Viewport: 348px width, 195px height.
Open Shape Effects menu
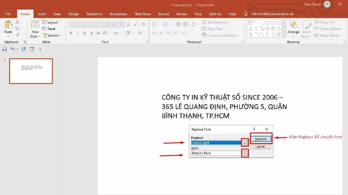point(328,35)
